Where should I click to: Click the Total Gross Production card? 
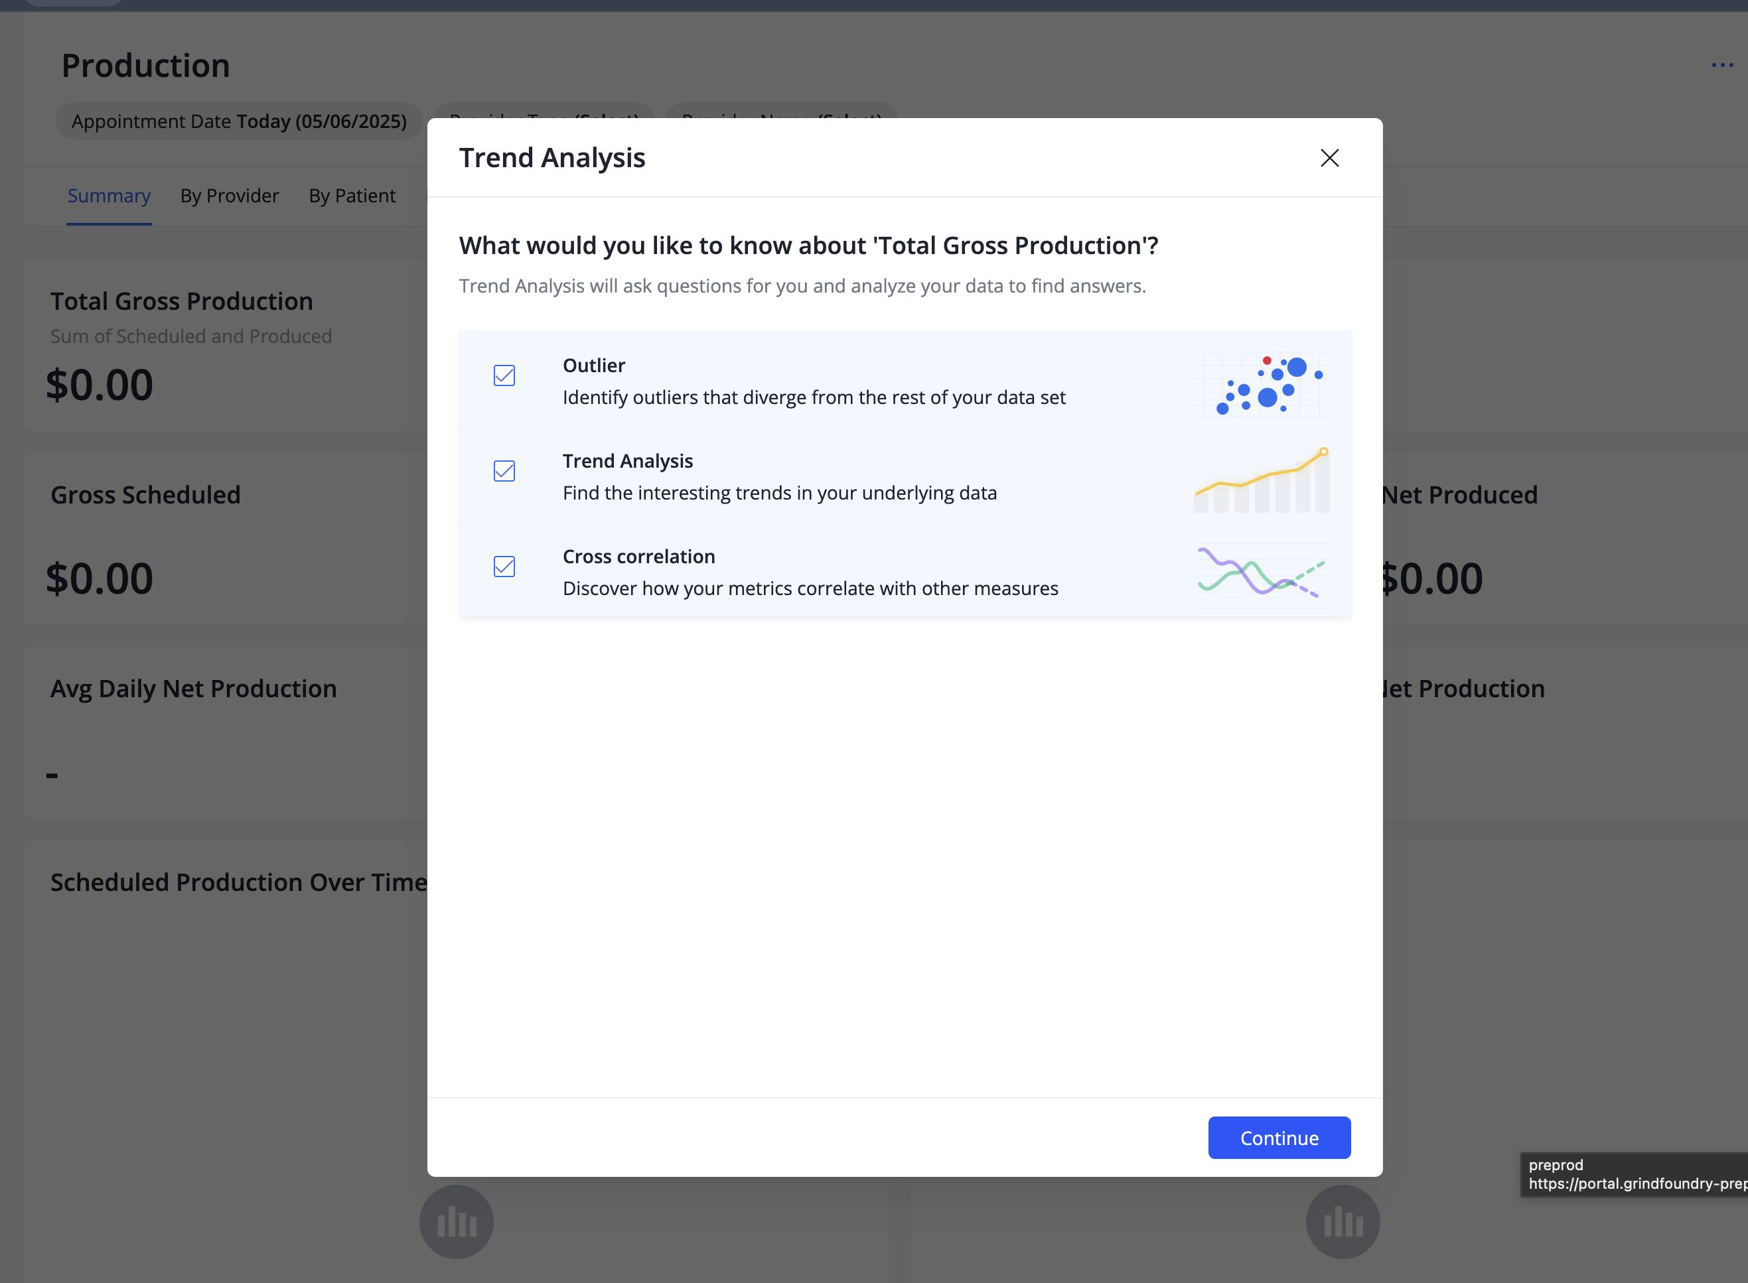225,346
